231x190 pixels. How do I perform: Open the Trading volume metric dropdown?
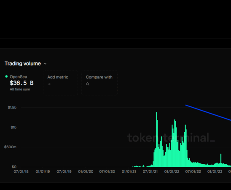26,64
